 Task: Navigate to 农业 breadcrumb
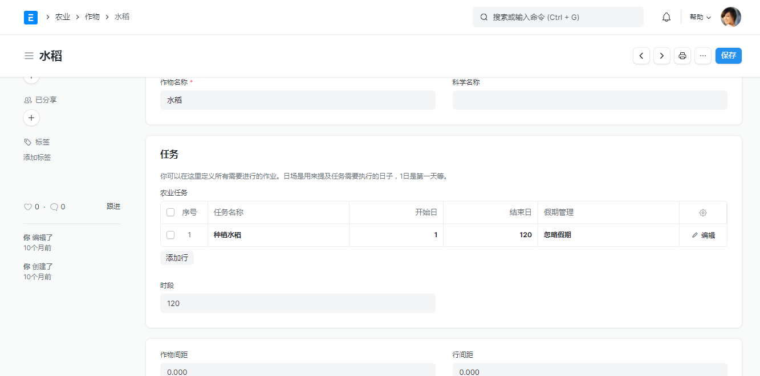tap(63, 17)
